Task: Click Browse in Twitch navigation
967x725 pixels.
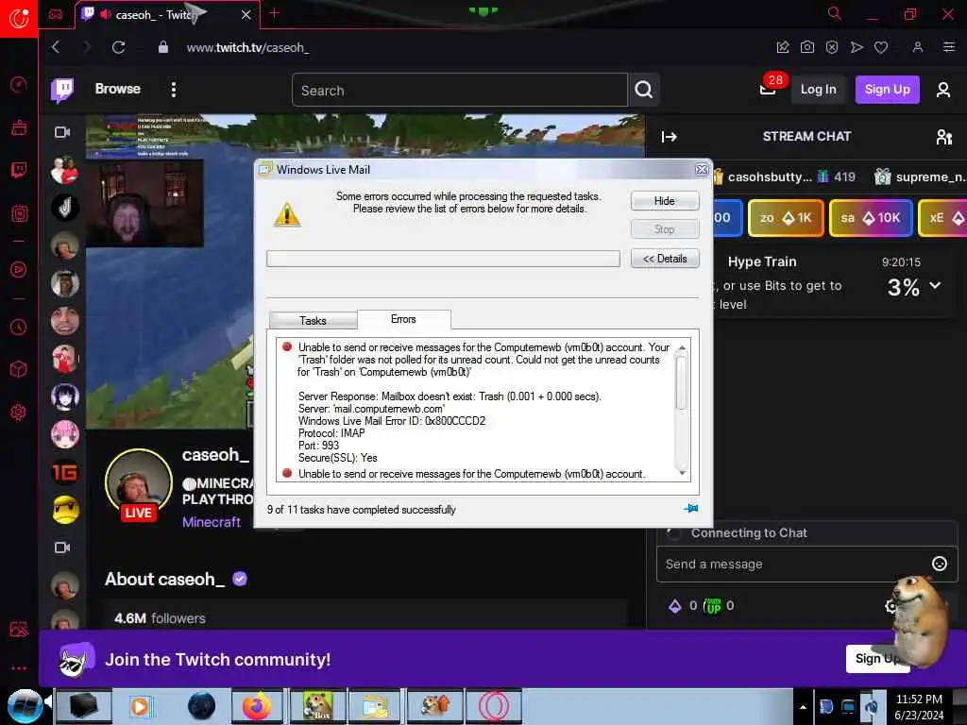Action: tap(118, 89)
